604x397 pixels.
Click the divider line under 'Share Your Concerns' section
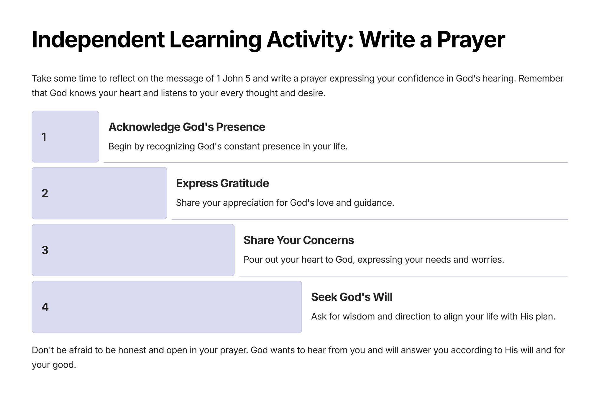[x=403, y=276]
